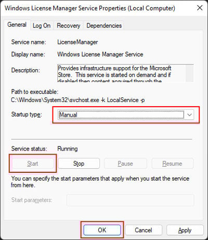Confirm changes with the OK button
This screenshot has width=208, height=240.
coord(102,230)
